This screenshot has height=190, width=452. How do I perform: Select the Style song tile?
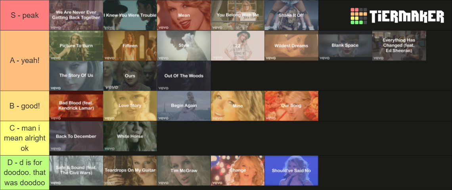[184, 46]
